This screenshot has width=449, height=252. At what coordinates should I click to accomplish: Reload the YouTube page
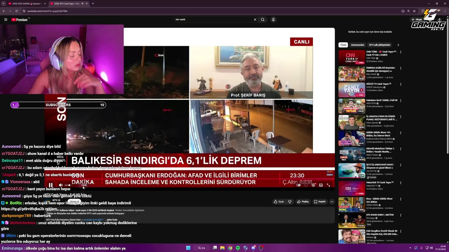[x=16, y=11]
